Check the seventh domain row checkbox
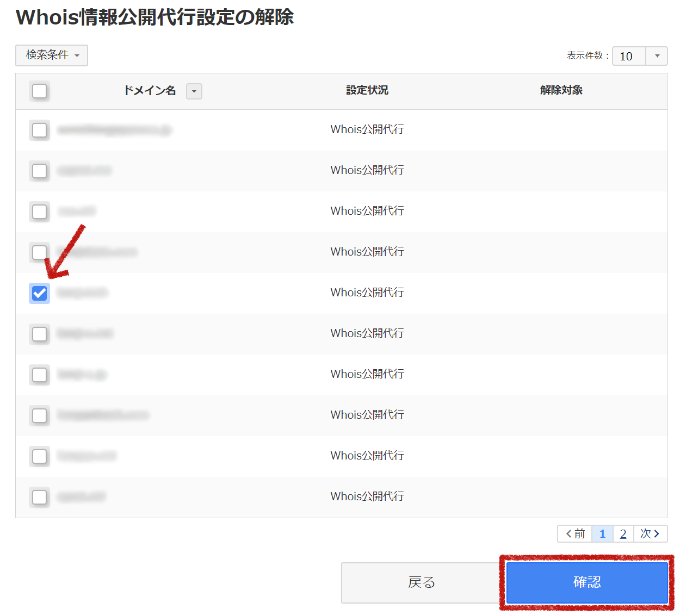The width and height of the screenshot is (680, 615). point(40,375)
